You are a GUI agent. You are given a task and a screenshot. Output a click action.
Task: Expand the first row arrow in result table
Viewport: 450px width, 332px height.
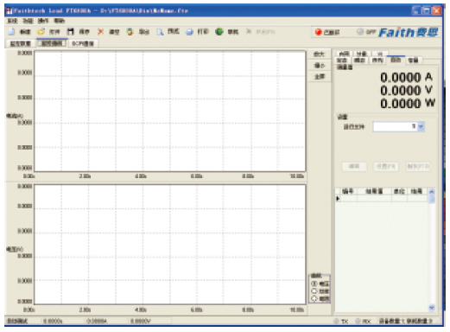338,198
